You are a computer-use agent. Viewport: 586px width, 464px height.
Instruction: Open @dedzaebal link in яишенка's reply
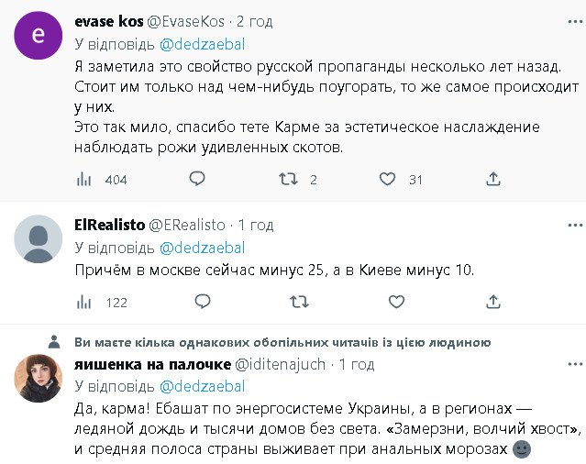coord(203,386)
